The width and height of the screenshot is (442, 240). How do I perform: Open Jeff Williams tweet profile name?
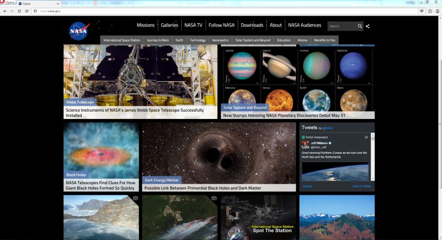319,143
